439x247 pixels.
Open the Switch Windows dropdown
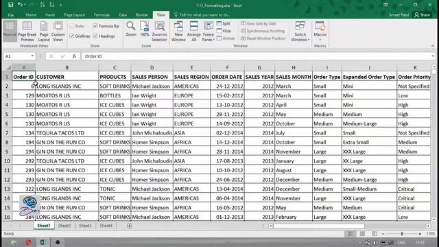[300, 32]
